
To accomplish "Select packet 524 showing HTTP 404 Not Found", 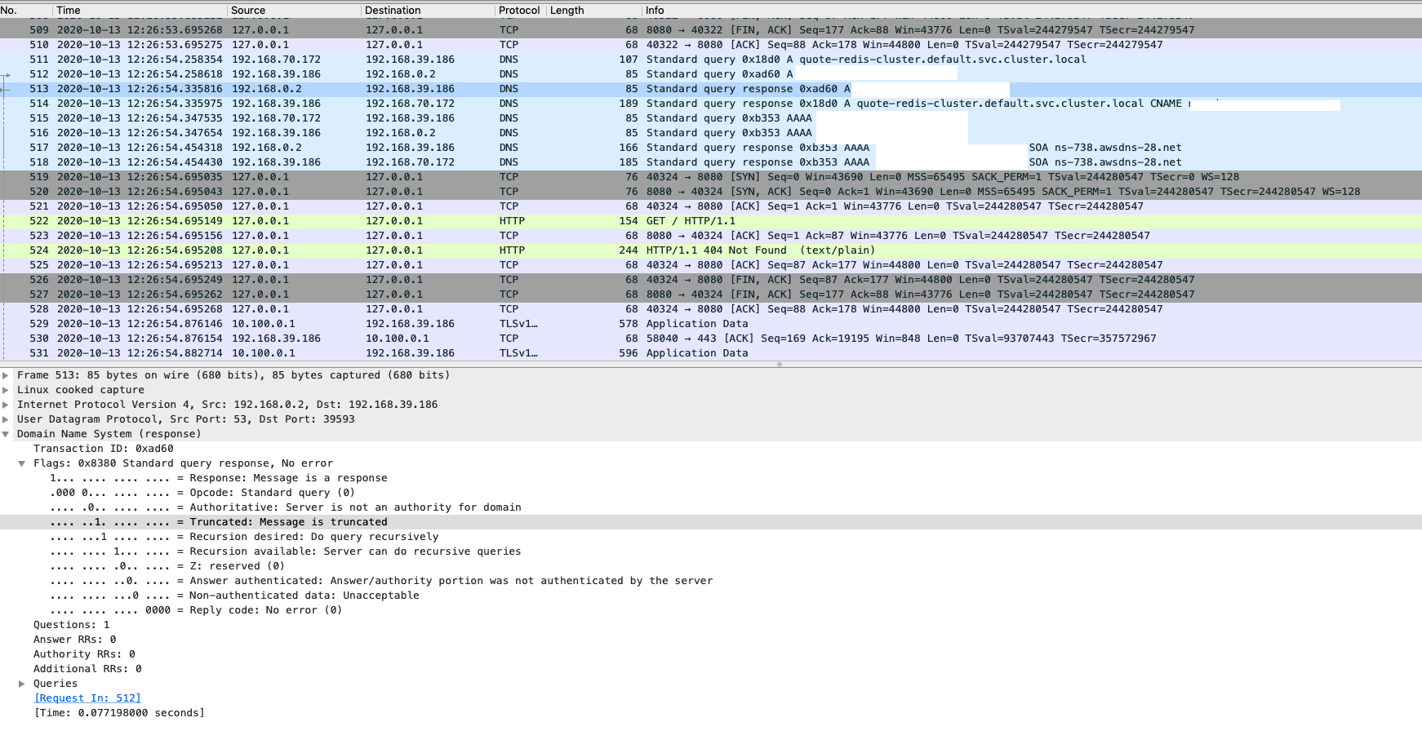I will point(327,250).
